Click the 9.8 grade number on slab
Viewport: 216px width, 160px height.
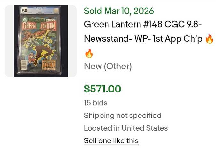[24, 10]
